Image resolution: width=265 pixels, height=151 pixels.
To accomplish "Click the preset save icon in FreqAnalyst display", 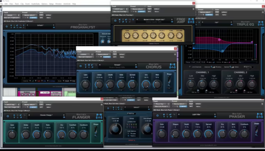I will pos(54,27).
